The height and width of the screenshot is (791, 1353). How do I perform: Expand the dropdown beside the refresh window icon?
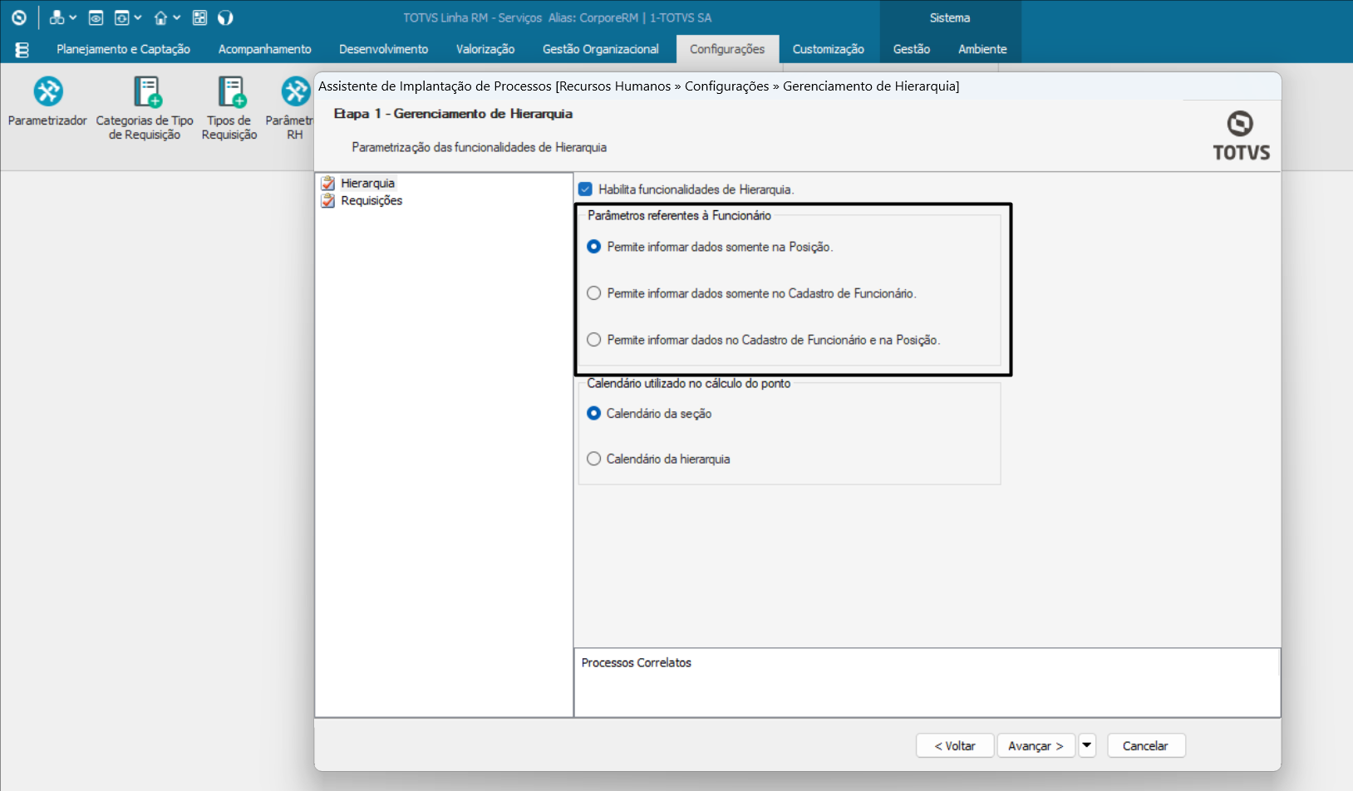coord(138,17)
